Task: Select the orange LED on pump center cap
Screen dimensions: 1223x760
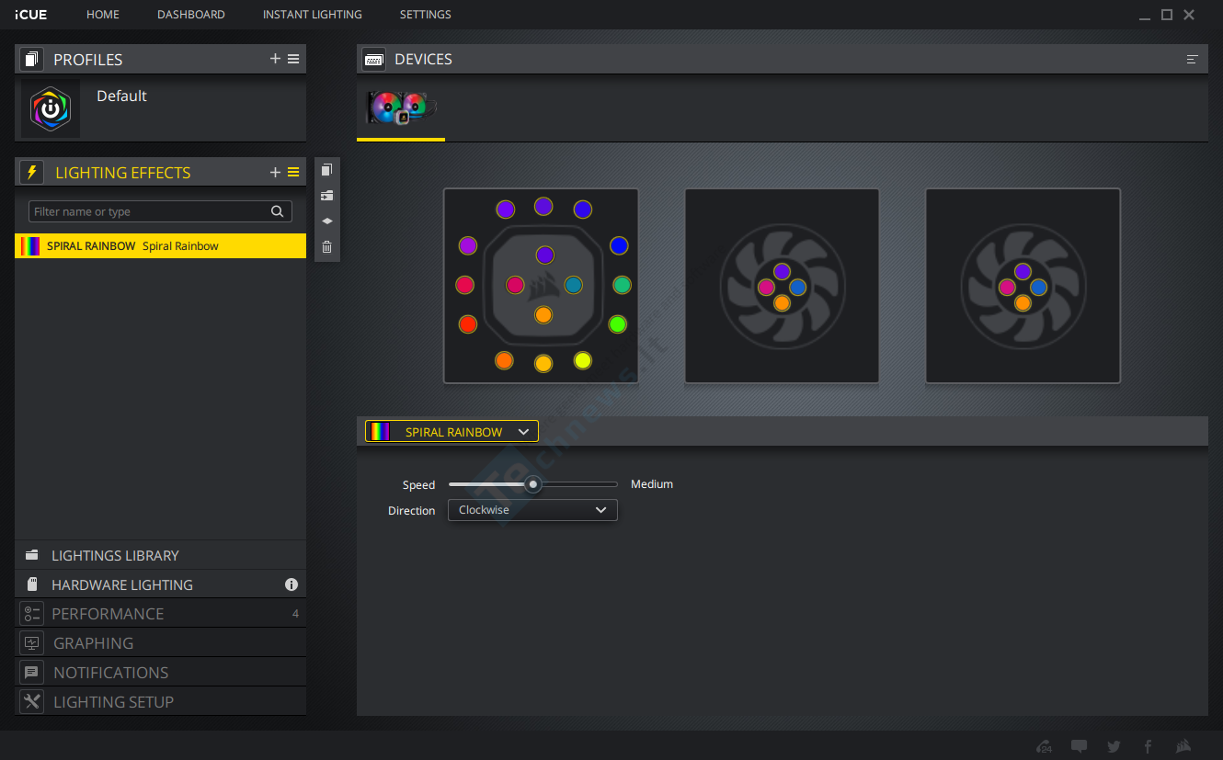Action: [543, 315]
